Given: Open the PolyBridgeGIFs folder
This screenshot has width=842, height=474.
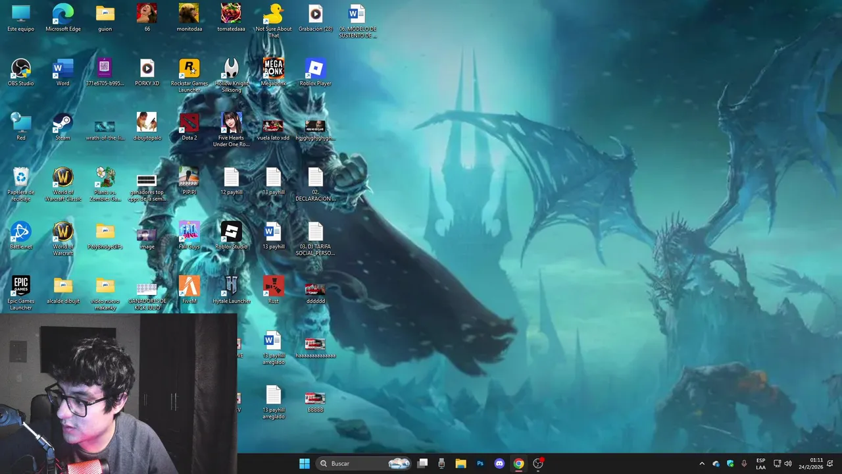Looking at the screenshot, I should (x=105, y=236).
